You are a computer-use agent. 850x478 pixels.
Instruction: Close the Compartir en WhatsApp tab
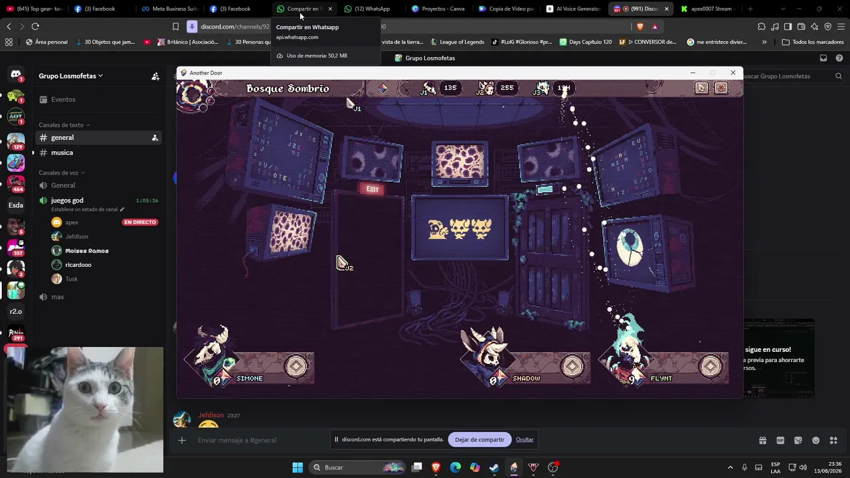click(x=330, y=9)
